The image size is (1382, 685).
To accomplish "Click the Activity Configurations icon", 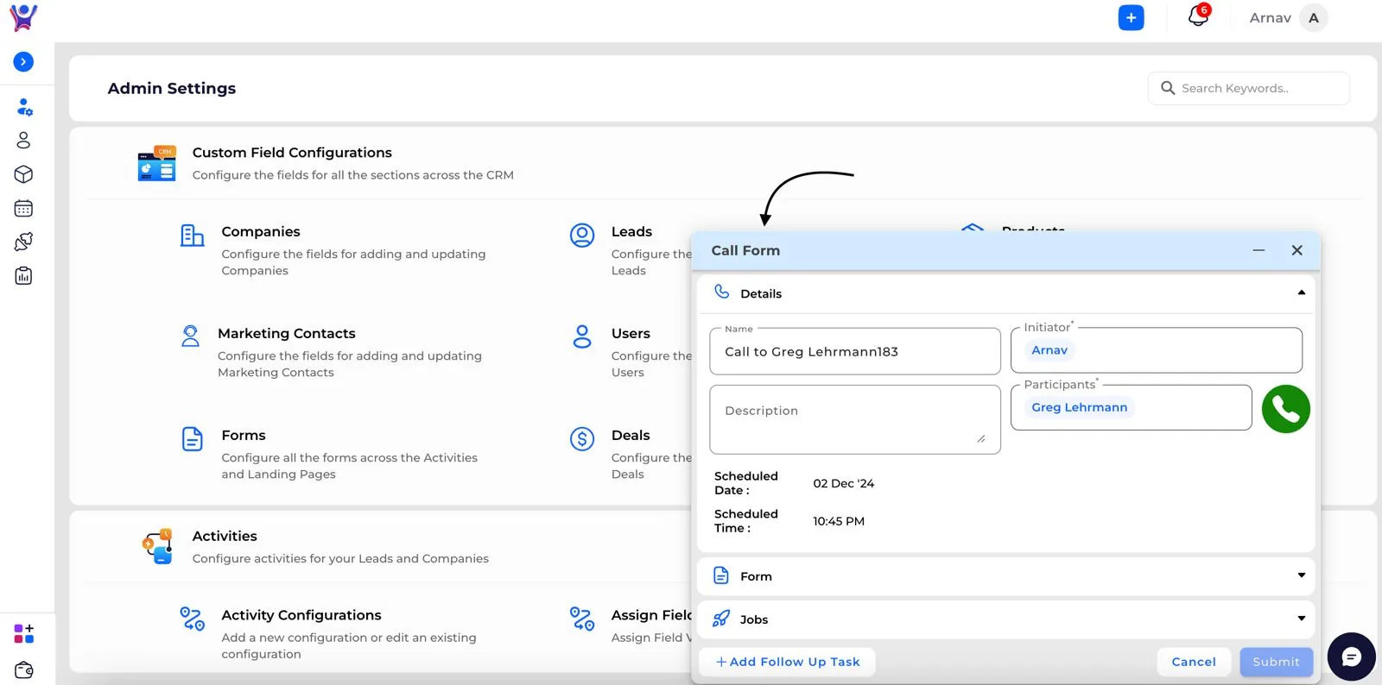I will click(x=192, y=618).
